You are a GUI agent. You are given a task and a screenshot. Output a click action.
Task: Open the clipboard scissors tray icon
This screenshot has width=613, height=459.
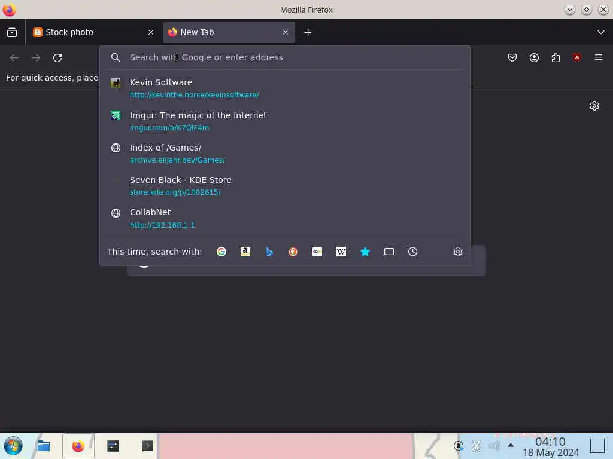click(x=476, y=446)
